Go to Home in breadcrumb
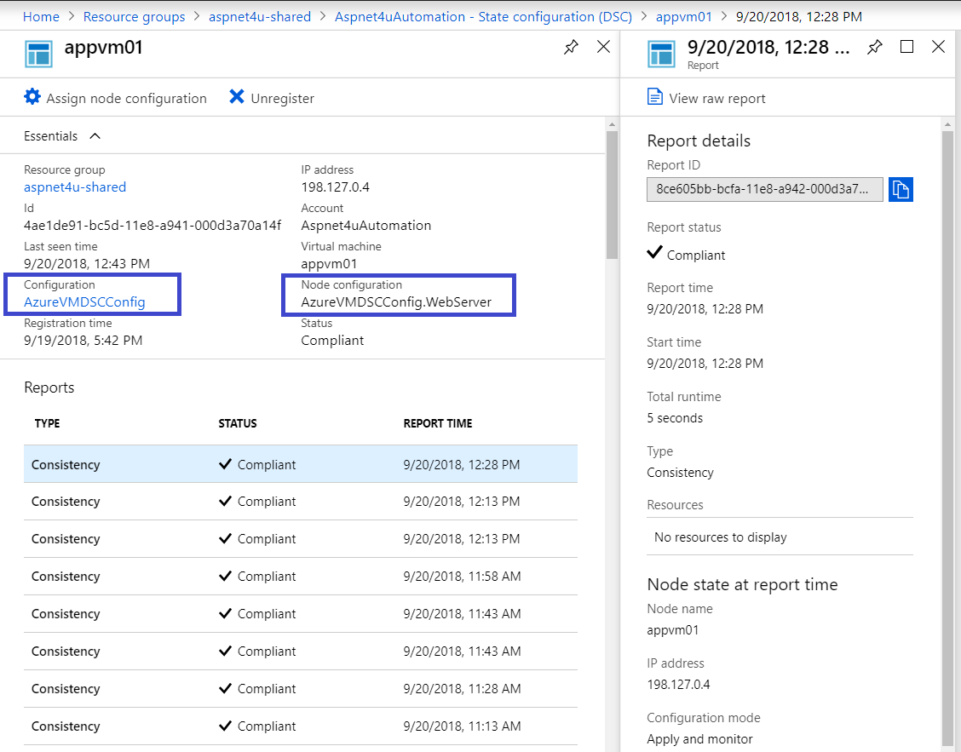This screenshot has width=961, height=752. click(41, 16)
